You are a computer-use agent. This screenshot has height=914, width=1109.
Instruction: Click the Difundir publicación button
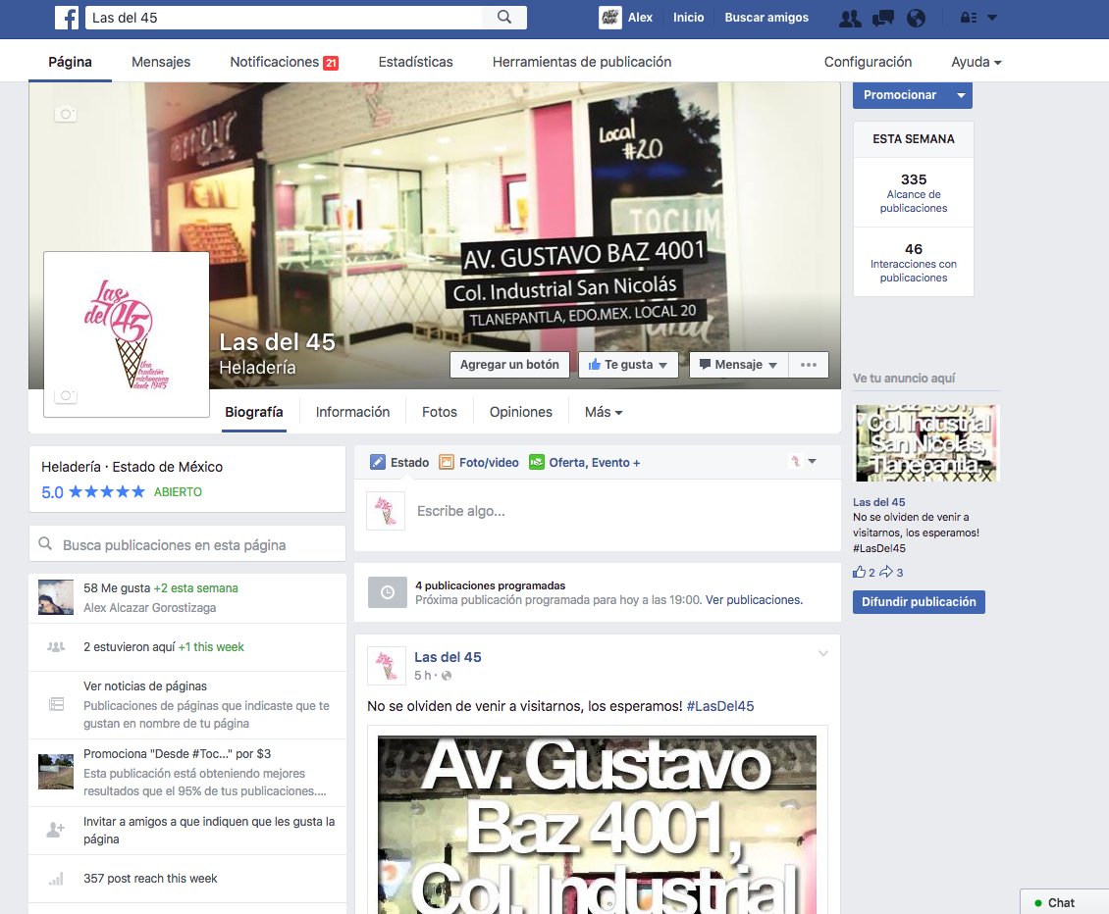[x=919, y=601]
